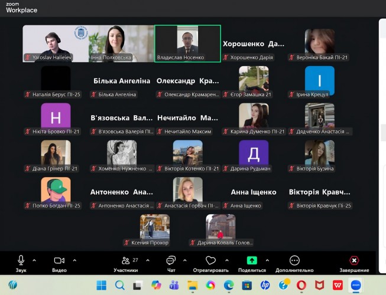
Task: Click the red Завершение end meeting button
Action: click(x=354, y=260)
